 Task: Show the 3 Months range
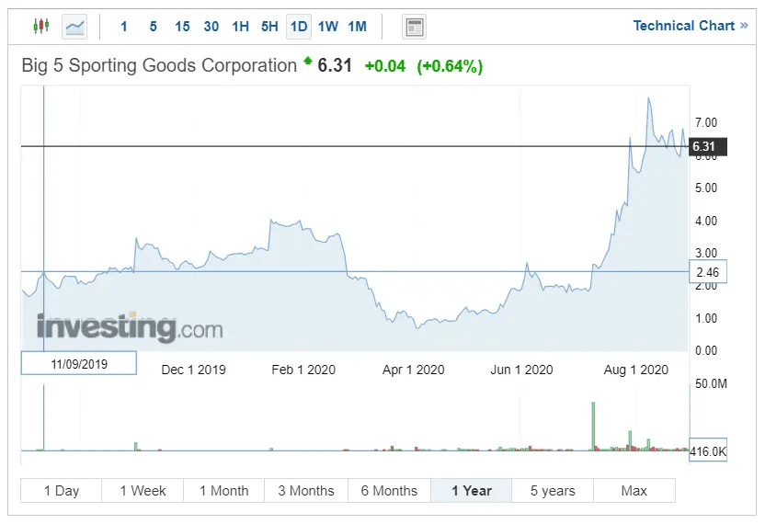tap(306, 490)
